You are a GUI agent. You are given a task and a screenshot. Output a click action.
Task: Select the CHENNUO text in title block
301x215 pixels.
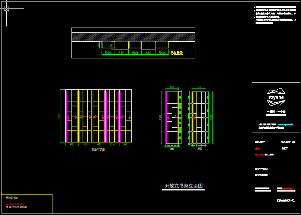262,174
